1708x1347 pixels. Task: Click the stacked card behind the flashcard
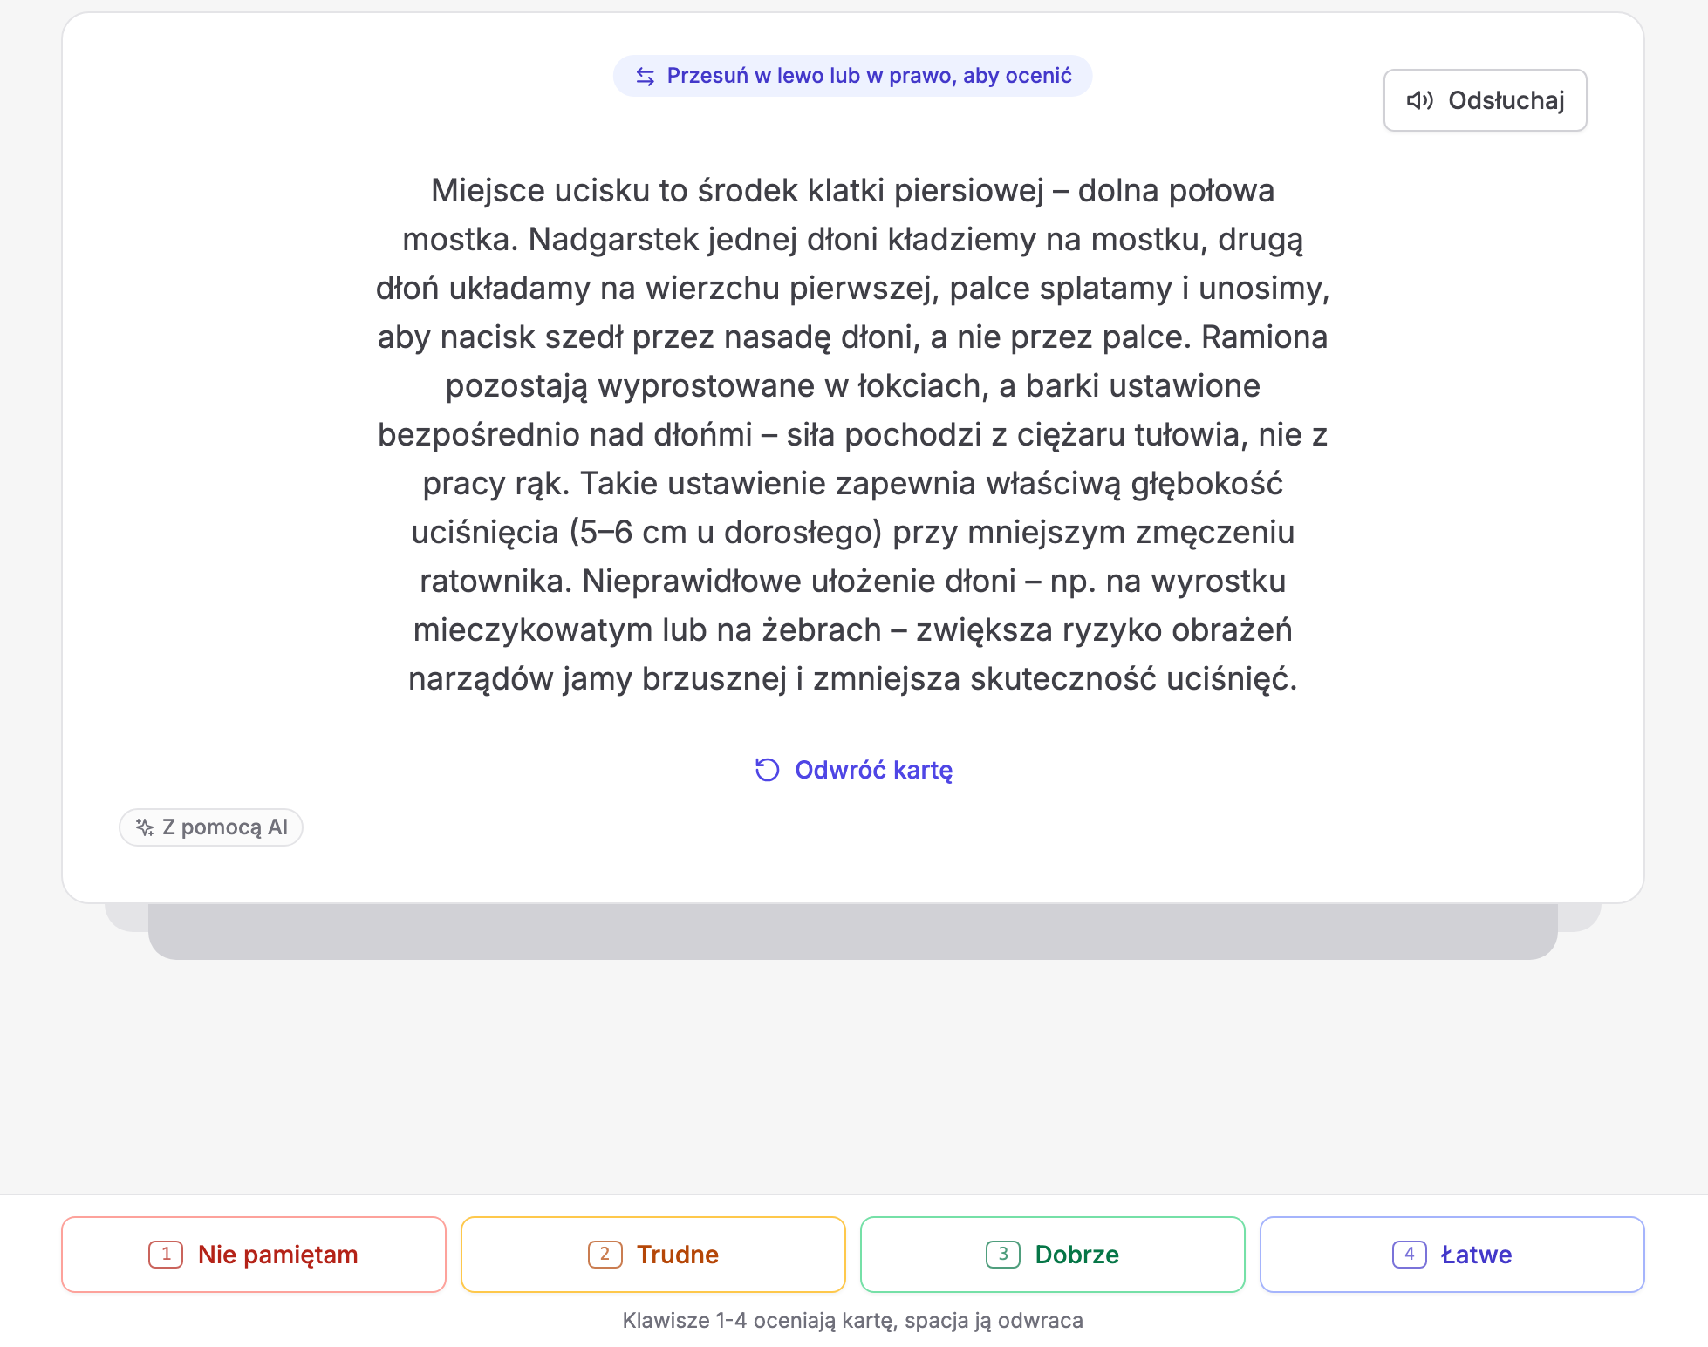coord(853,931)
